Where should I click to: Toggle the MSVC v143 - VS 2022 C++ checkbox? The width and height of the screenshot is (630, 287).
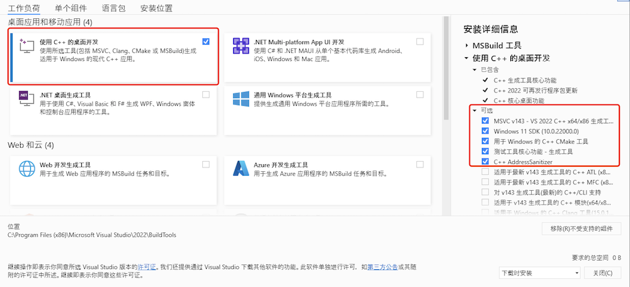click(485, 121)
